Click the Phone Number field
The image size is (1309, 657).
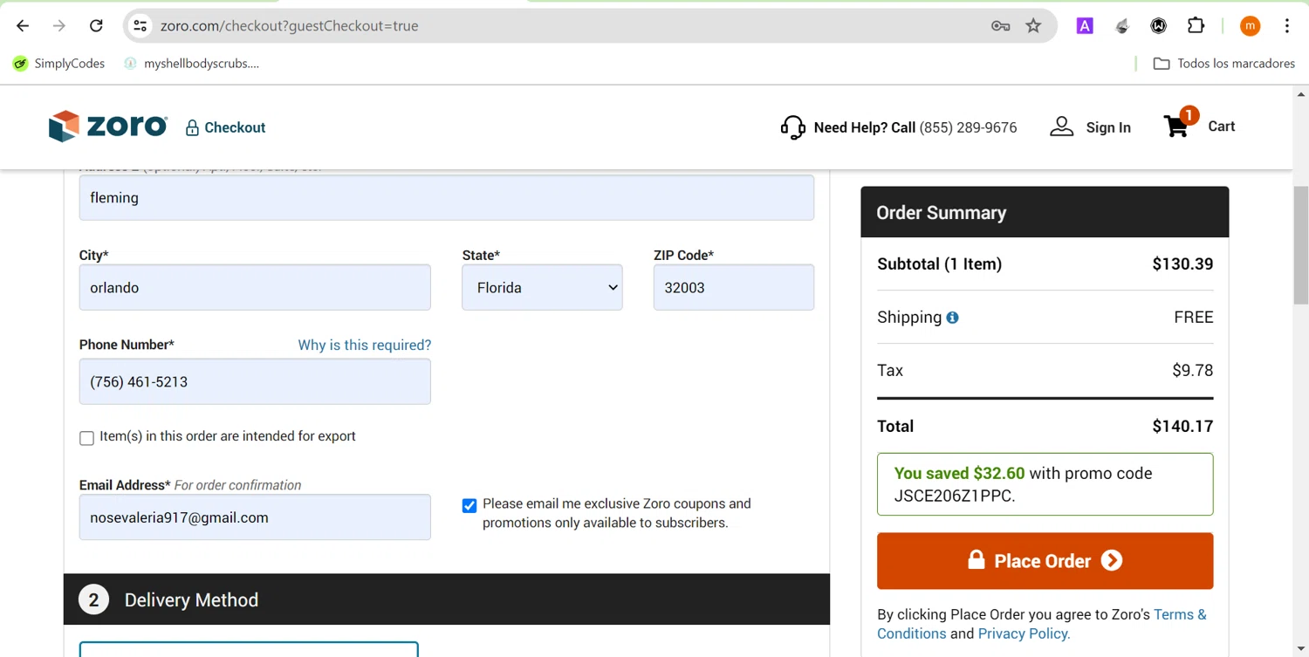pos(255,381)
